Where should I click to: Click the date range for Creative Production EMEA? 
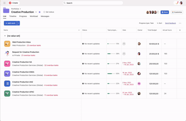tap(128, 73)
